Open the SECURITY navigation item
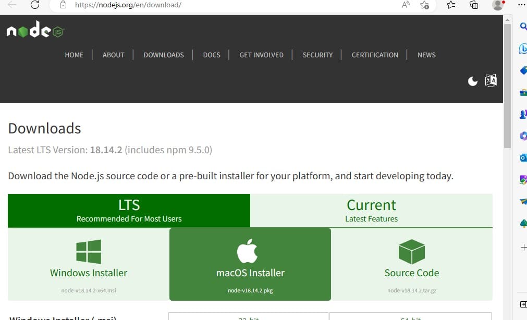Screen dimensions: 527x320 [317, 55]
